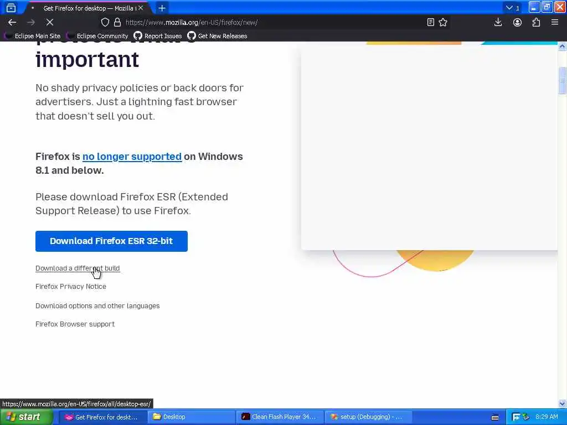
Task: Bookmark this page with the star icon
Action: tap(443, 22)
